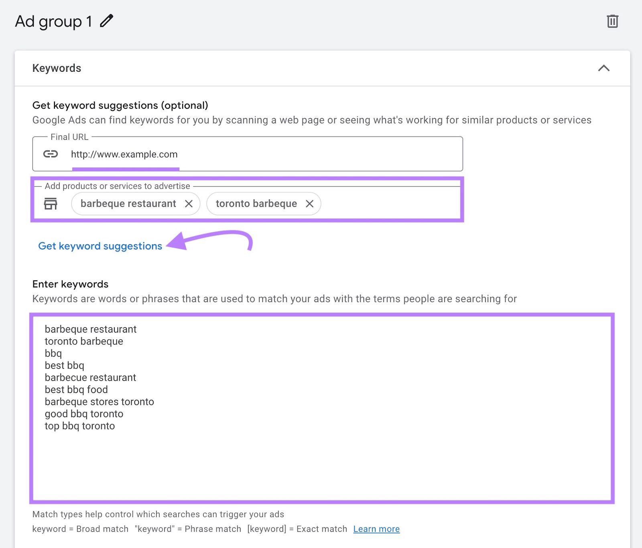This screenshot has width=642, height=548.
Task: Click the keyword line "best bbq food"
Action: [x=76, y=389]
